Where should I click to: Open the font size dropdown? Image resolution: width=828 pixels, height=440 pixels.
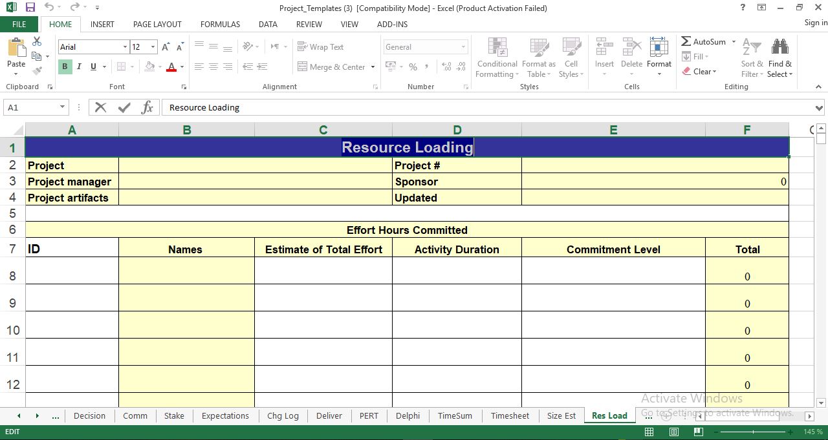coord(153,47)
